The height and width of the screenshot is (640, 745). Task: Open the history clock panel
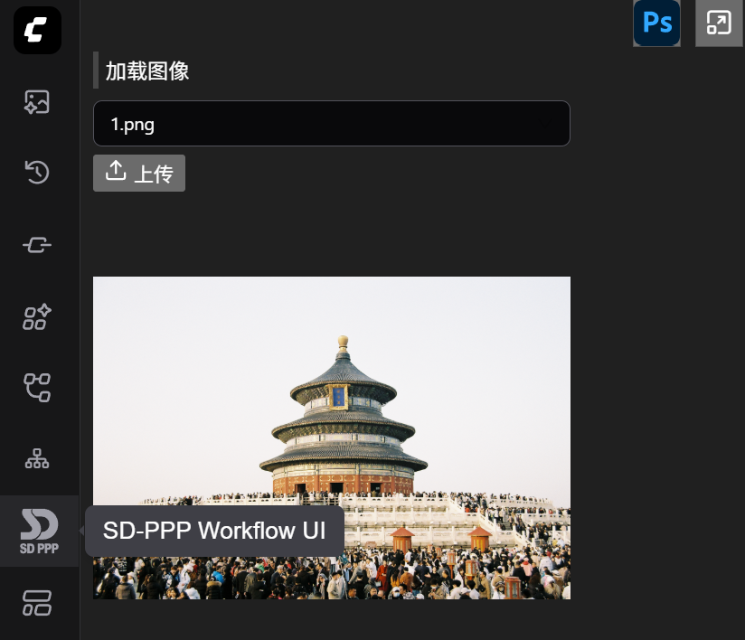click(37, 172)
